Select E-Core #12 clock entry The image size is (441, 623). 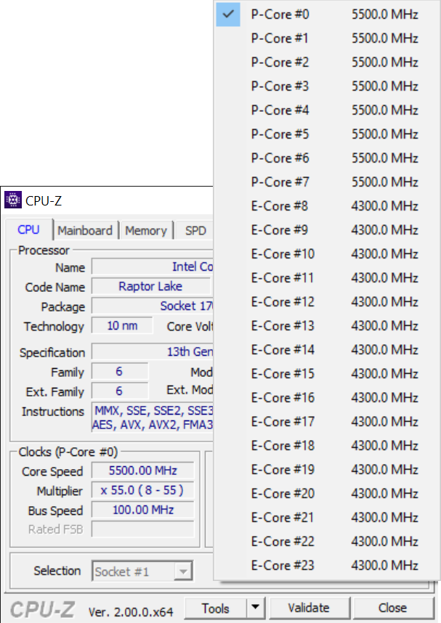[326, 302]
